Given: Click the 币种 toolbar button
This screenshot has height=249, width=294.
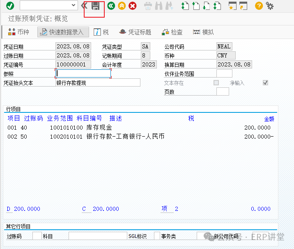Looking at the screenshot, I should point(18,32).
